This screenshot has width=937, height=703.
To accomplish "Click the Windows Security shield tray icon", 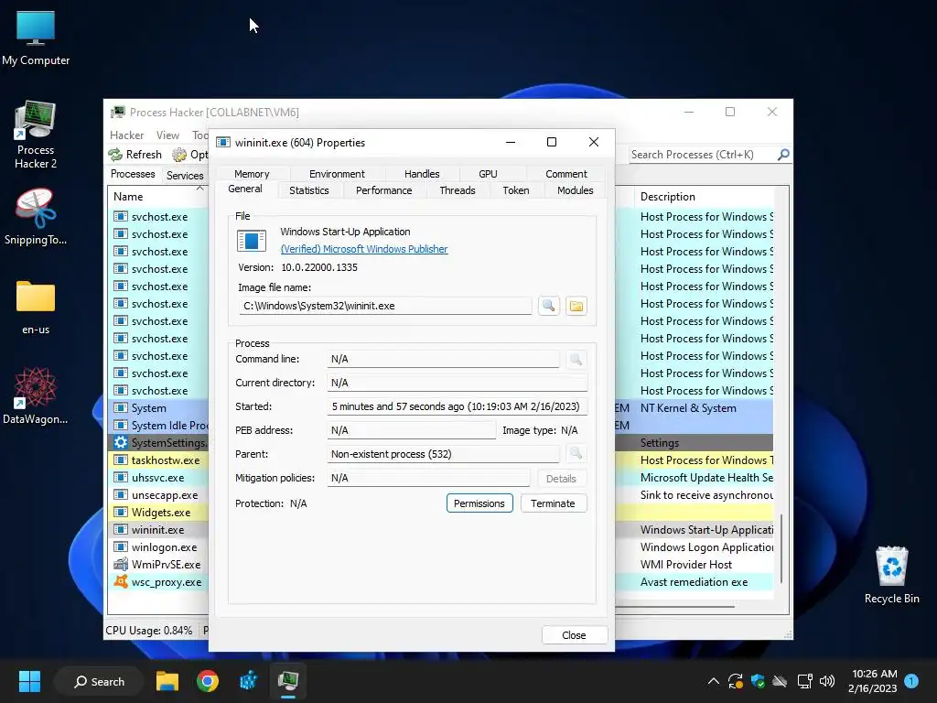I will (x=758, y=681).
